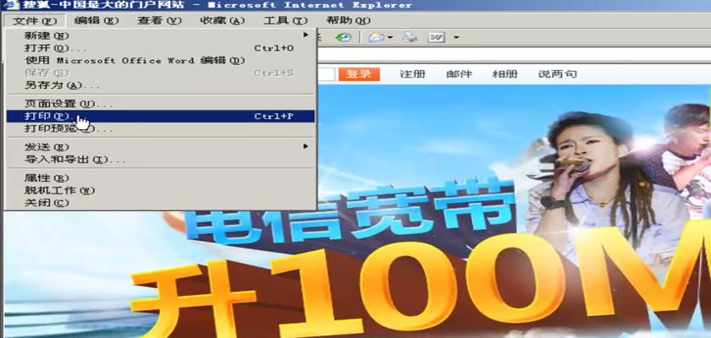
Task: Open the 收藏 menu
Action: (222, 21)
